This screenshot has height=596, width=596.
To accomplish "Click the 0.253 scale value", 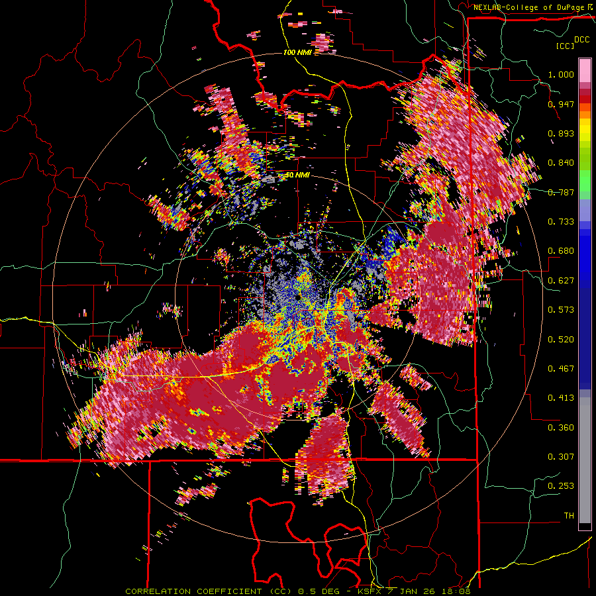I will coord(561,486).
